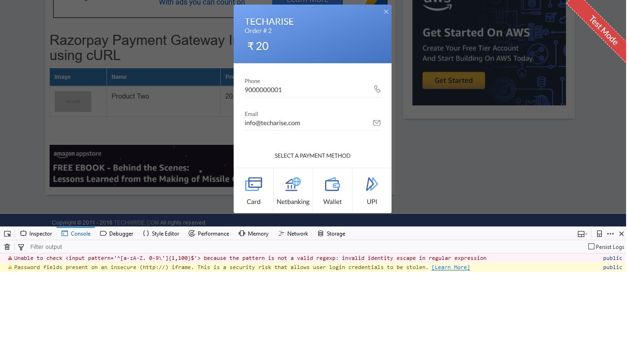The image size is (627, 352).
Task: Open the Style Editor tab
Action: [x=161, y=234]
